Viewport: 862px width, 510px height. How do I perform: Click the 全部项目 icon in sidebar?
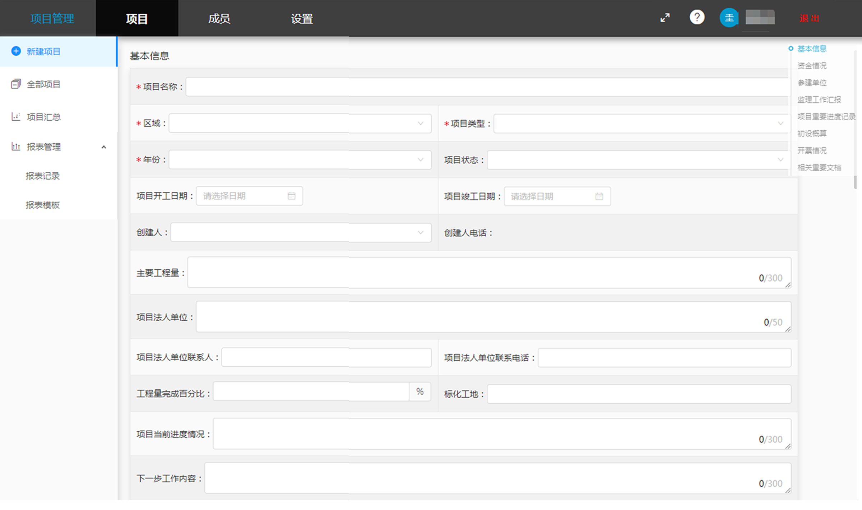coord(15,84)
